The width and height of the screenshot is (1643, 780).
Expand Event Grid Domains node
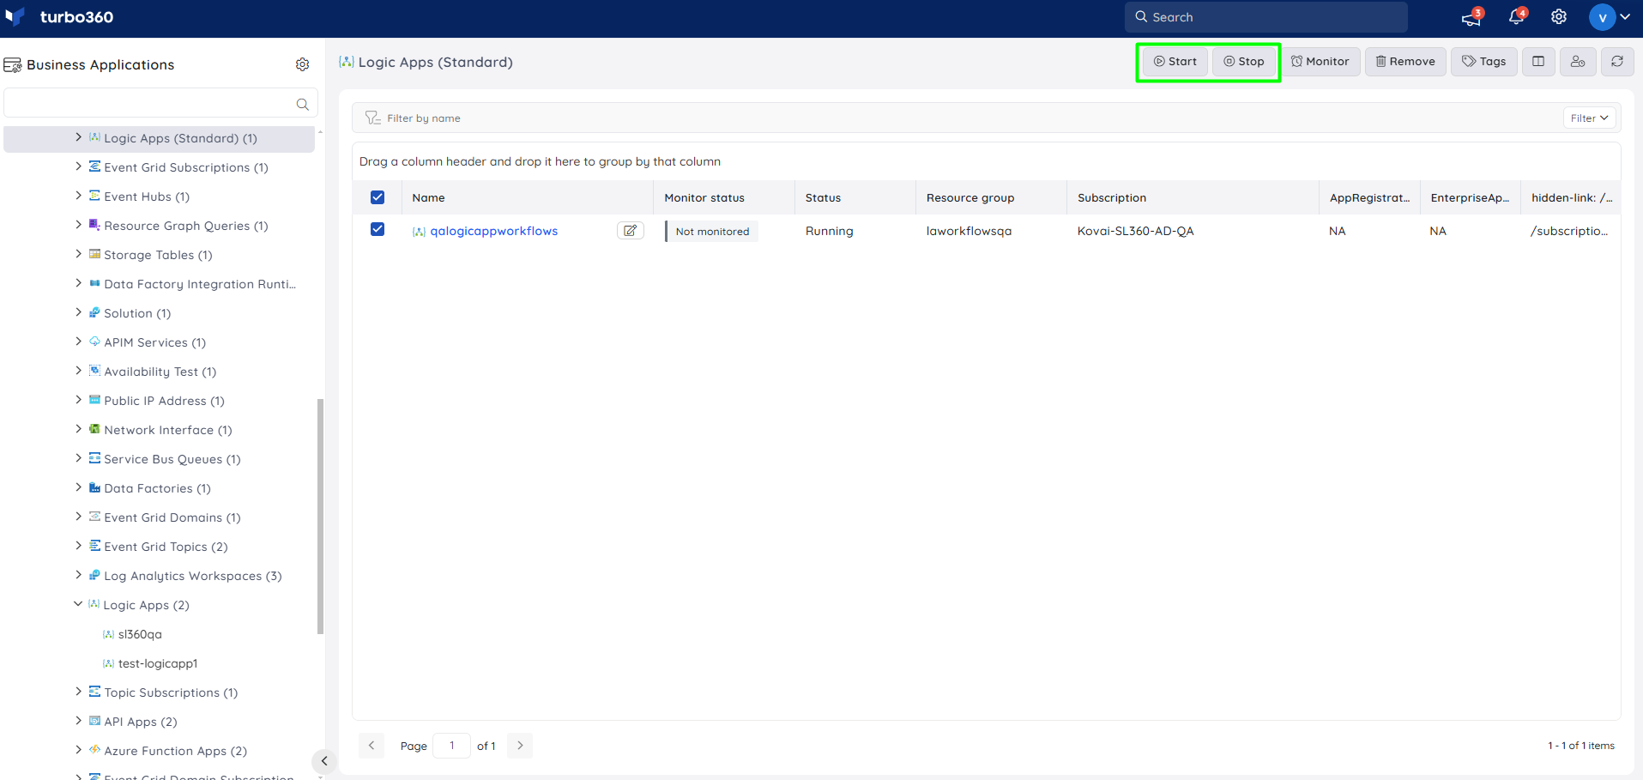pos(79,517)
